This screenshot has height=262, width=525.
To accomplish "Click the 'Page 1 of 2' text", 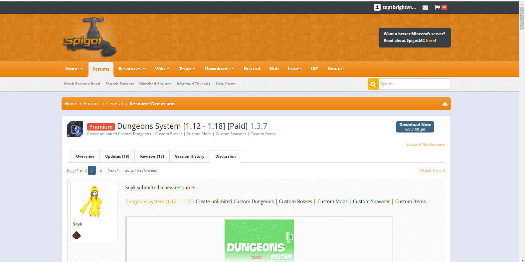I will tap(77, 171).
